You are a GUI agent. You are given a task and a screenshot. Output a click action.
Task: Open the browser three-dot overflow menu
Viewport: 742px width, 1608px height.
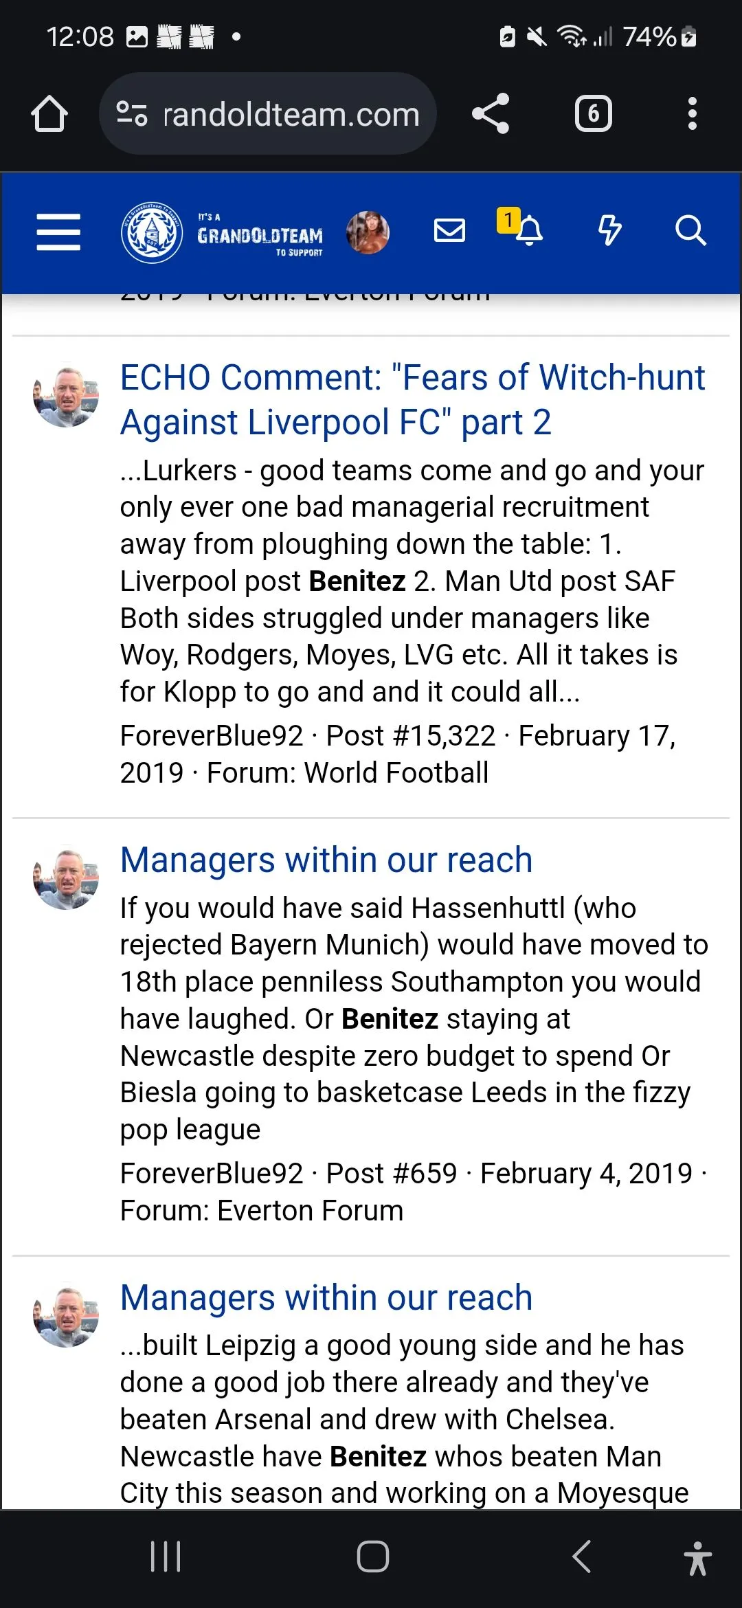tap(692, 113)
